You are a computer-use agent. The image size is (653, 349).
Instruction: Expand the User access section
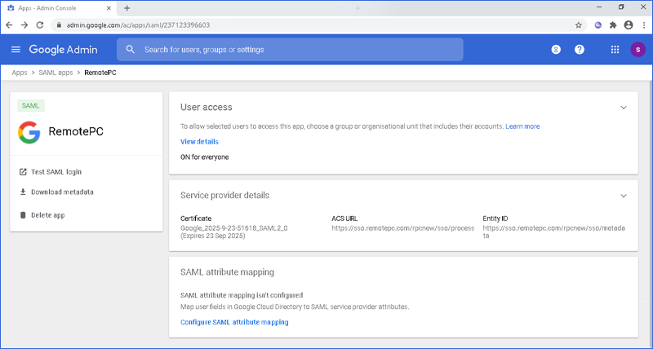pyautogui.click(x=624, y=108)
